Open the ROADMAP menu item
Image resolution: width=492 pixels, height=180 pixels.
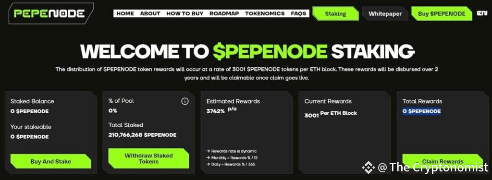tap(224, 13)
